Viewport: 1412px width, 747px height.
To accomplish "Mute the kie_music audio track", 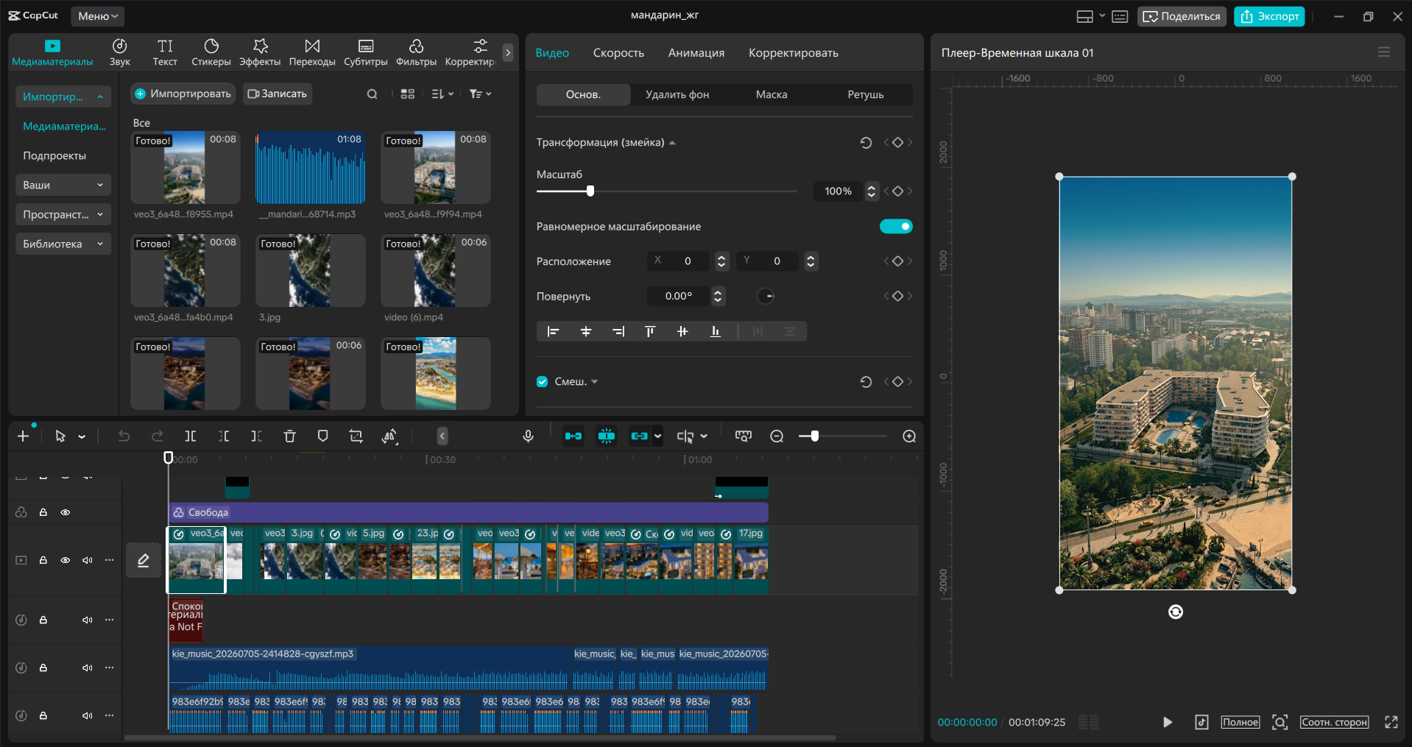I will (x=88, y=668).
